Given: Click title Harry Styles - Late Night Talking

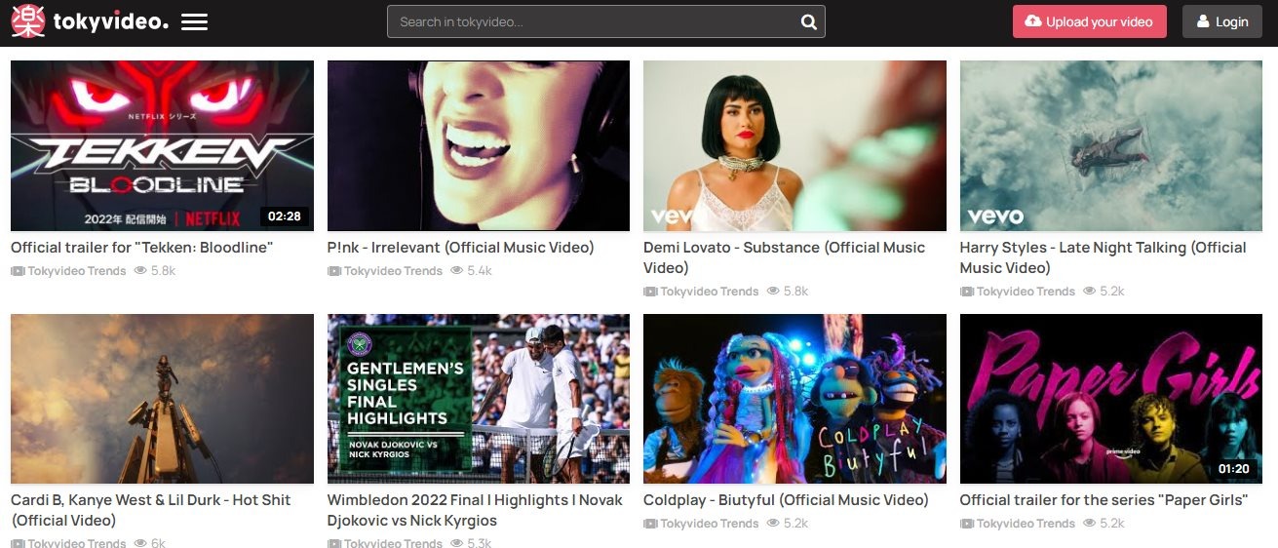Looking at the screenshot, I should pos(1104,257).
